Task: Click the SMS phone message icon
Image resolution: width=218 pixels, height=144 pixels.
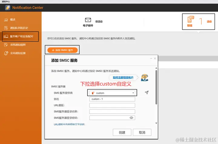Action: tap(191, 19)
